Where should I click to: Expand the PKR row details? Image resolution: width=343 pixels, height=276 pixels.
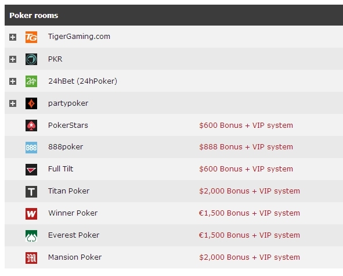coord(13,59)
